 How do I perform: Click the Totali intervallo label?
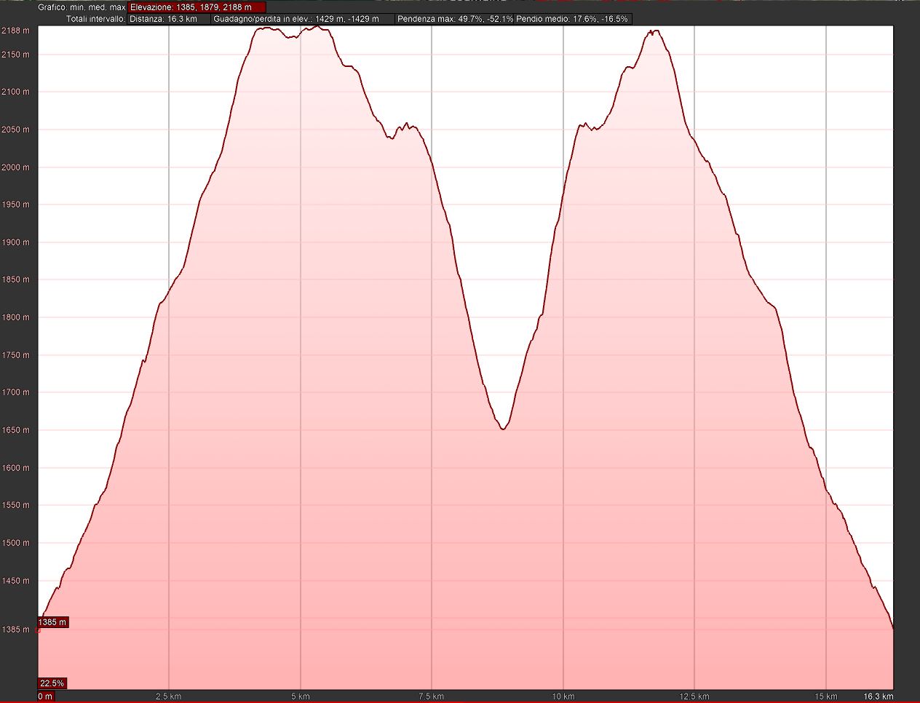95,19
